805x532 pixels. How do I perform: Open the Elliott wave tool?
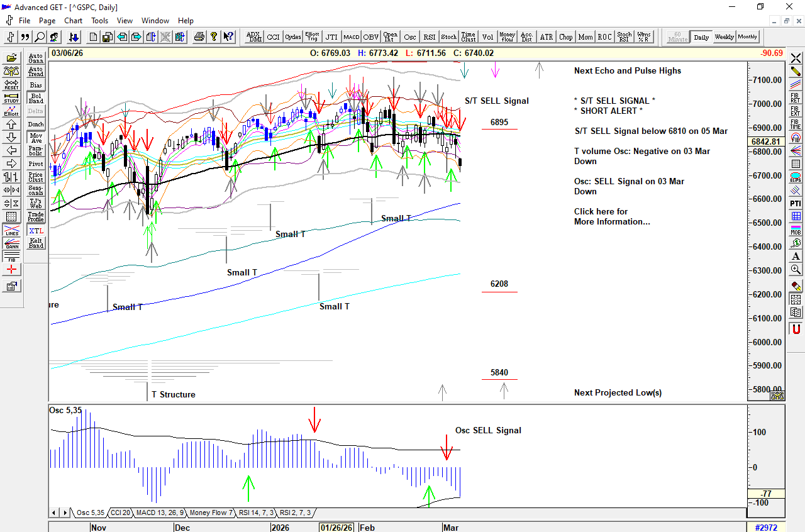pos(11,111)
